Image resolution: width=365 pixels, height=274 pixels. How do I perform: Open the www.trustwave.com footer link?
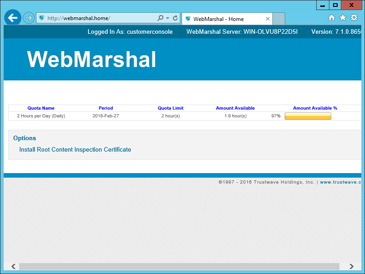(341, 182)
